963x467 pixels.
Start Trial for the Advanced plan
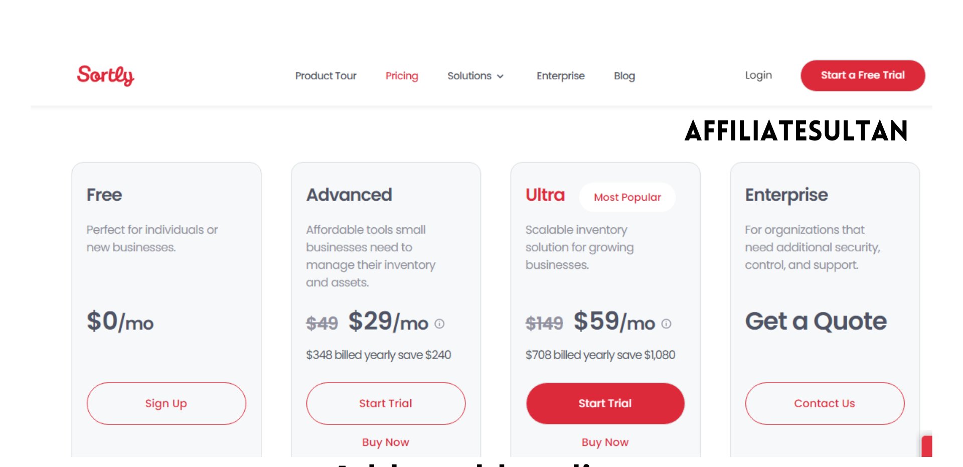(x=386, y=403)
